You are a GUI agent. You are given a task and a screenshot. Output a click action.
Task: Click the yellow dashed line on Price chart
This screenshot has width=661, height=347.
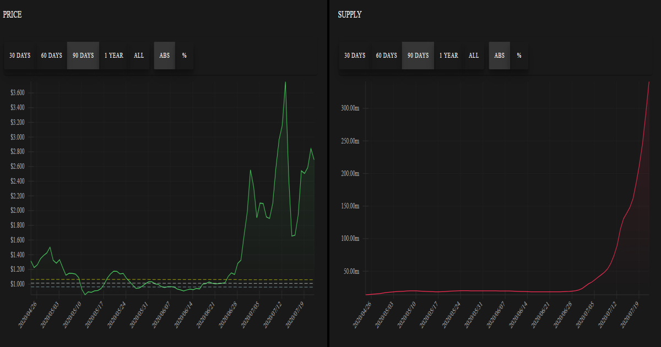(x=172, y=279)
